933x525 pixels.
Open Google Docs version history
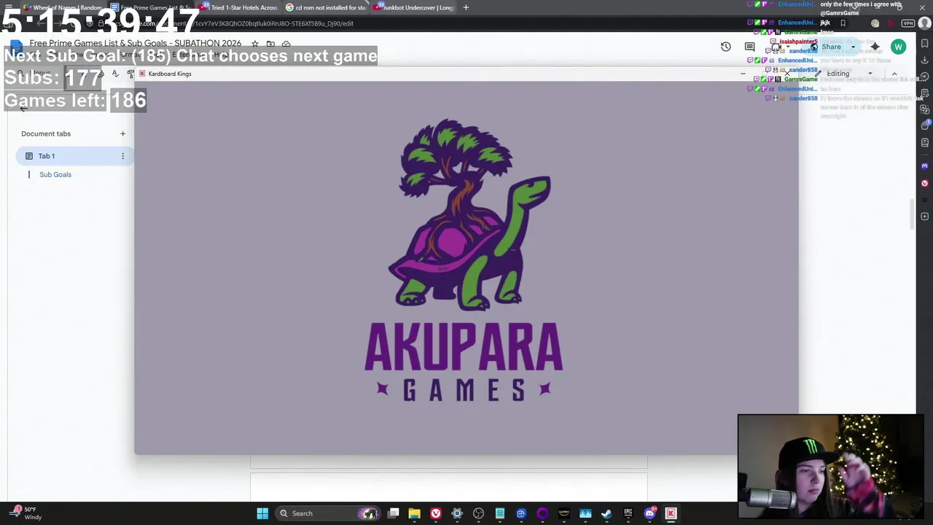pos(725,47)
